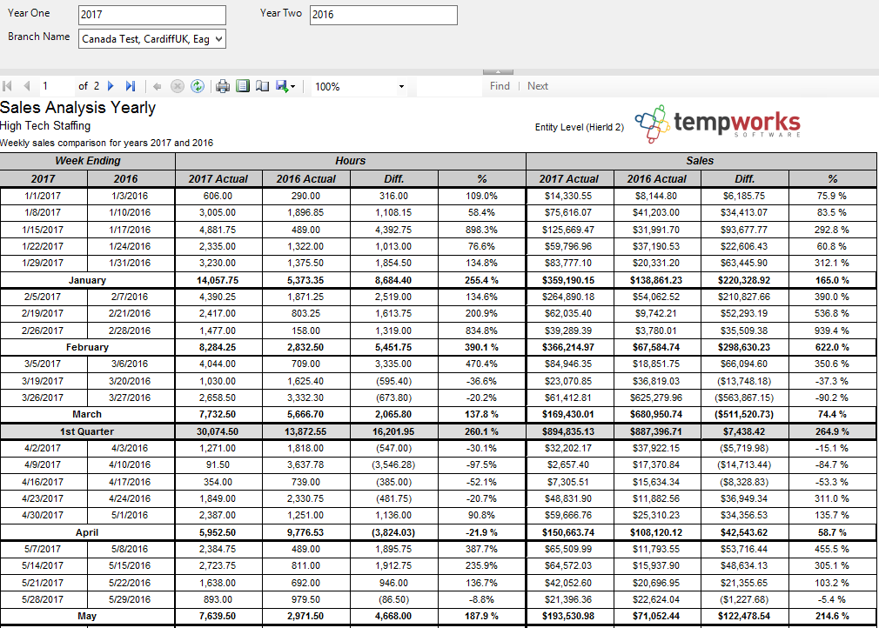
Task: Open the export format dropdown arrow
Action: [x=292, y=87]
